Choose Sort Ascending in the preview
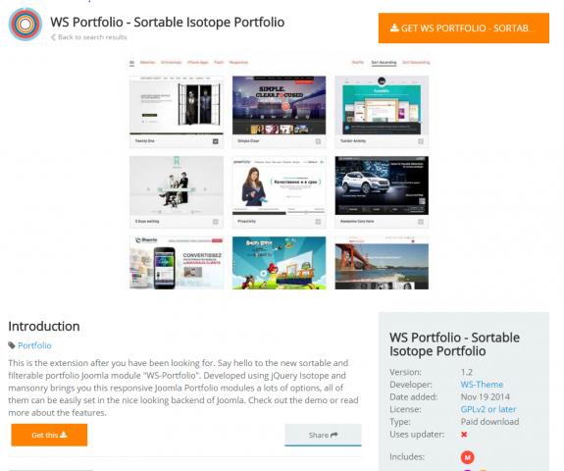 pyautogui.click(x=384, y=63)
